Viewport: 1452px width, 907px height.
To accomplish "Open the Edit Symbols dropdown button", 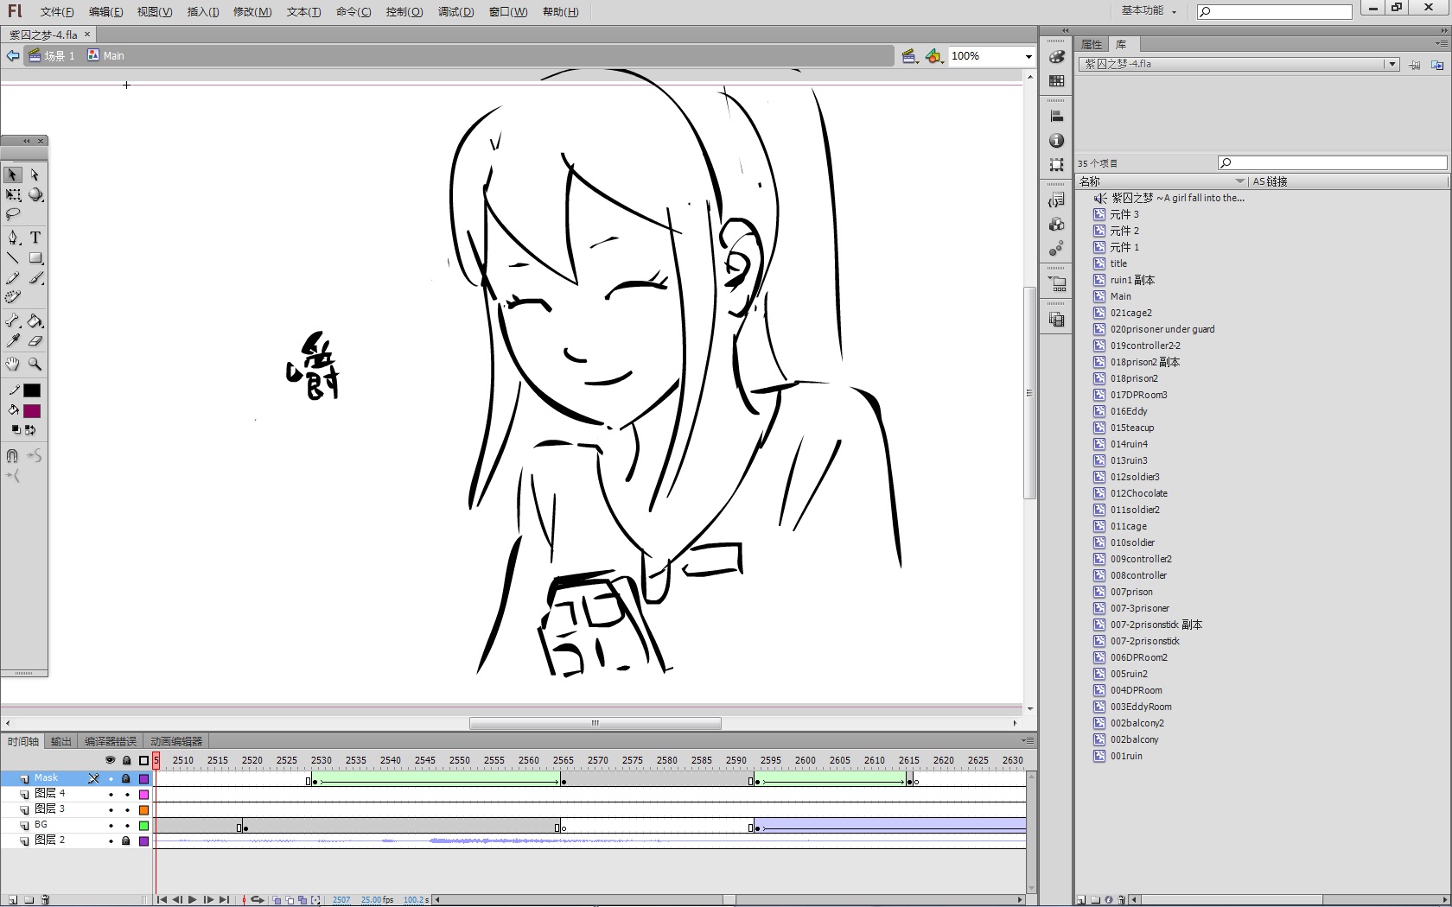I will pos(934,56).
